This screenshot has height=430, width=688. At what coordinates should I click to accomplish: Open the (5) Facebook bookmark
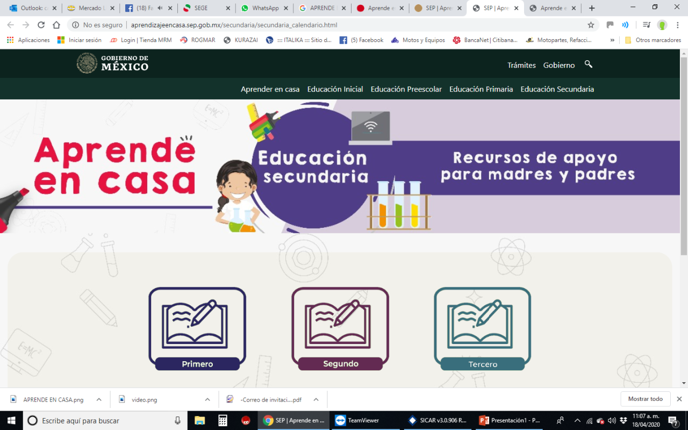coord(361,40)
